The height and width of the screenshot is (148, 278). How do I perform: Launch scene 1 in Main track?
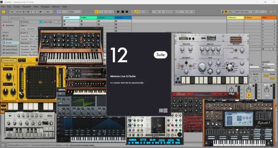point(263,21)
